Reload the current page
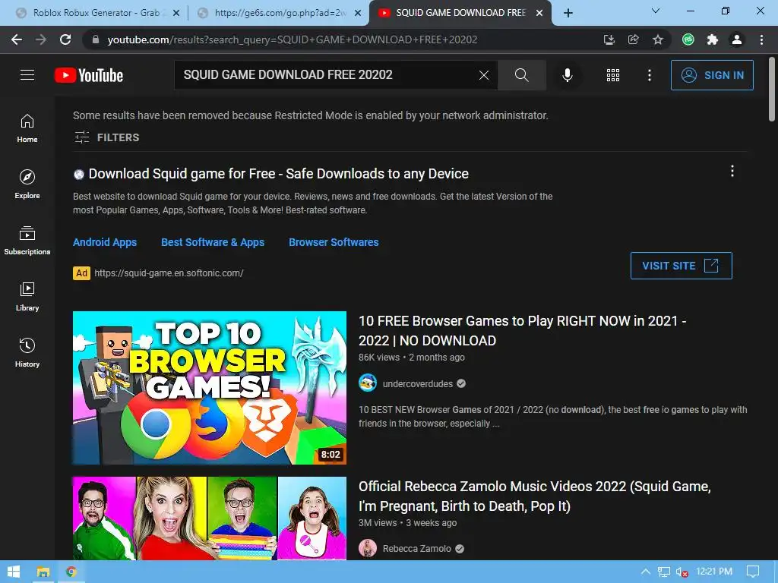The height and width of the screenshot is (583, 778). 65,39
